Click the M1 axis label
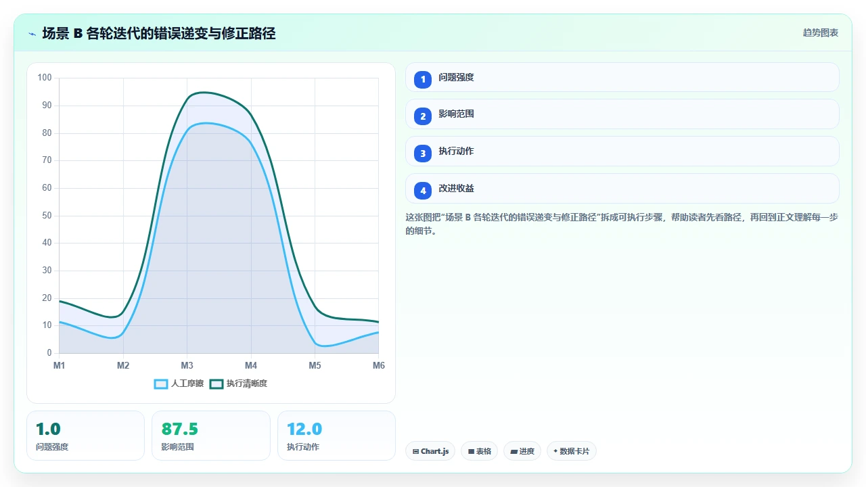866x487 pixels. (x=60, y=365)
